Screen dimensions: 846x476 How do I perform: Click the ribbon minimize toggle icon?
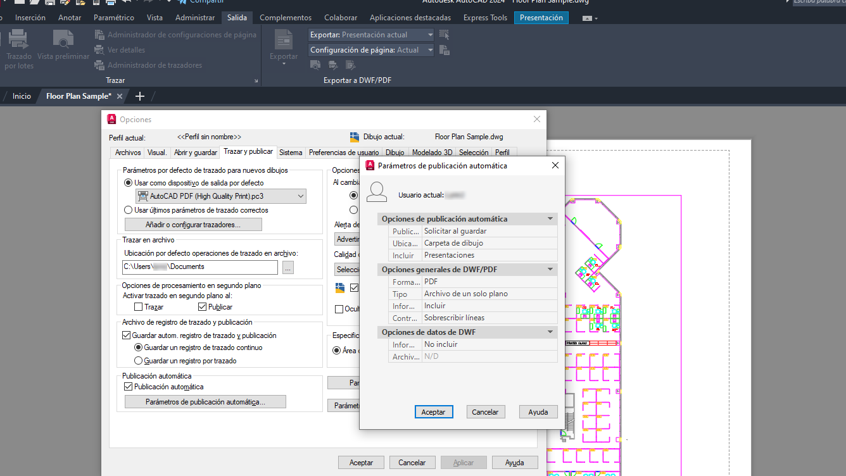(587, 18)
